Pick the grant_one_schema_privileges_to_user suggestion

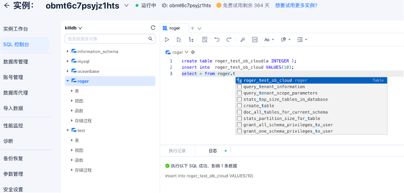point(311,131)
